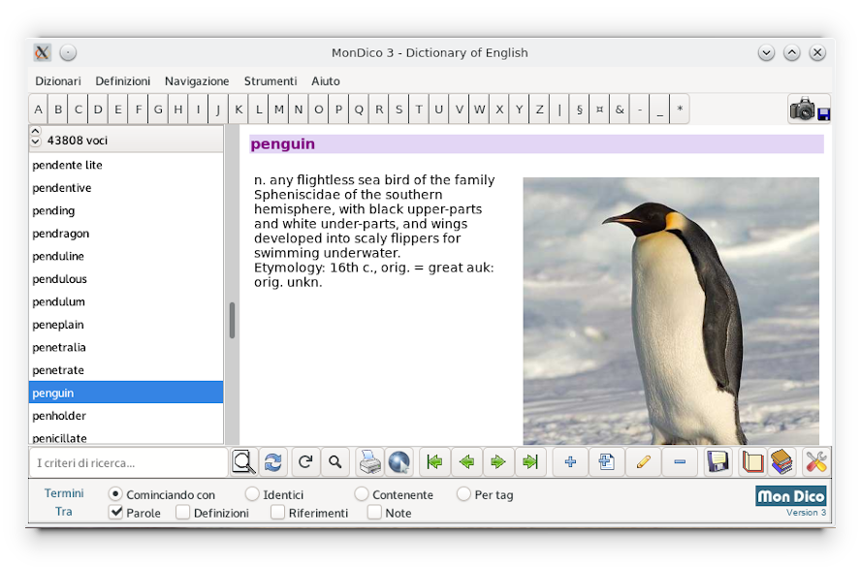This screenshot has width=861, height=567.
Task: Go to the next entry
Action: [498, 462]
